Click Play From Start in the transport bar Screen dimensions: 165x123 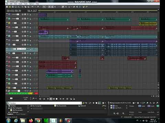point(48,99)
